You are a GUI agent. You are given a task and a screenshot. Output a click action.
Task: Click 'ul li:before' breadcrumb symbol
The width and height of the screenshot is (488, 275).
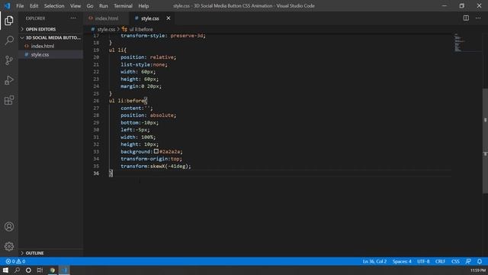140,29
